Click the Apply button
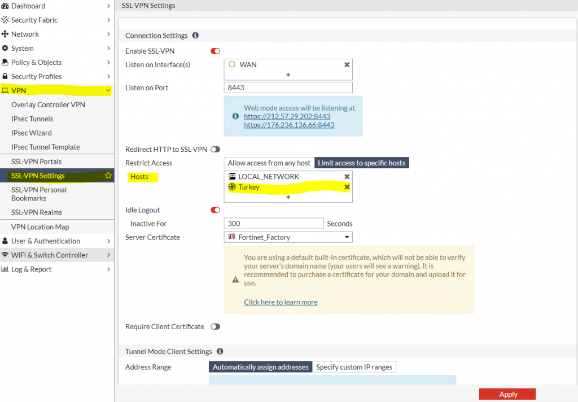 pyautogui.click(x=507, y=395)
